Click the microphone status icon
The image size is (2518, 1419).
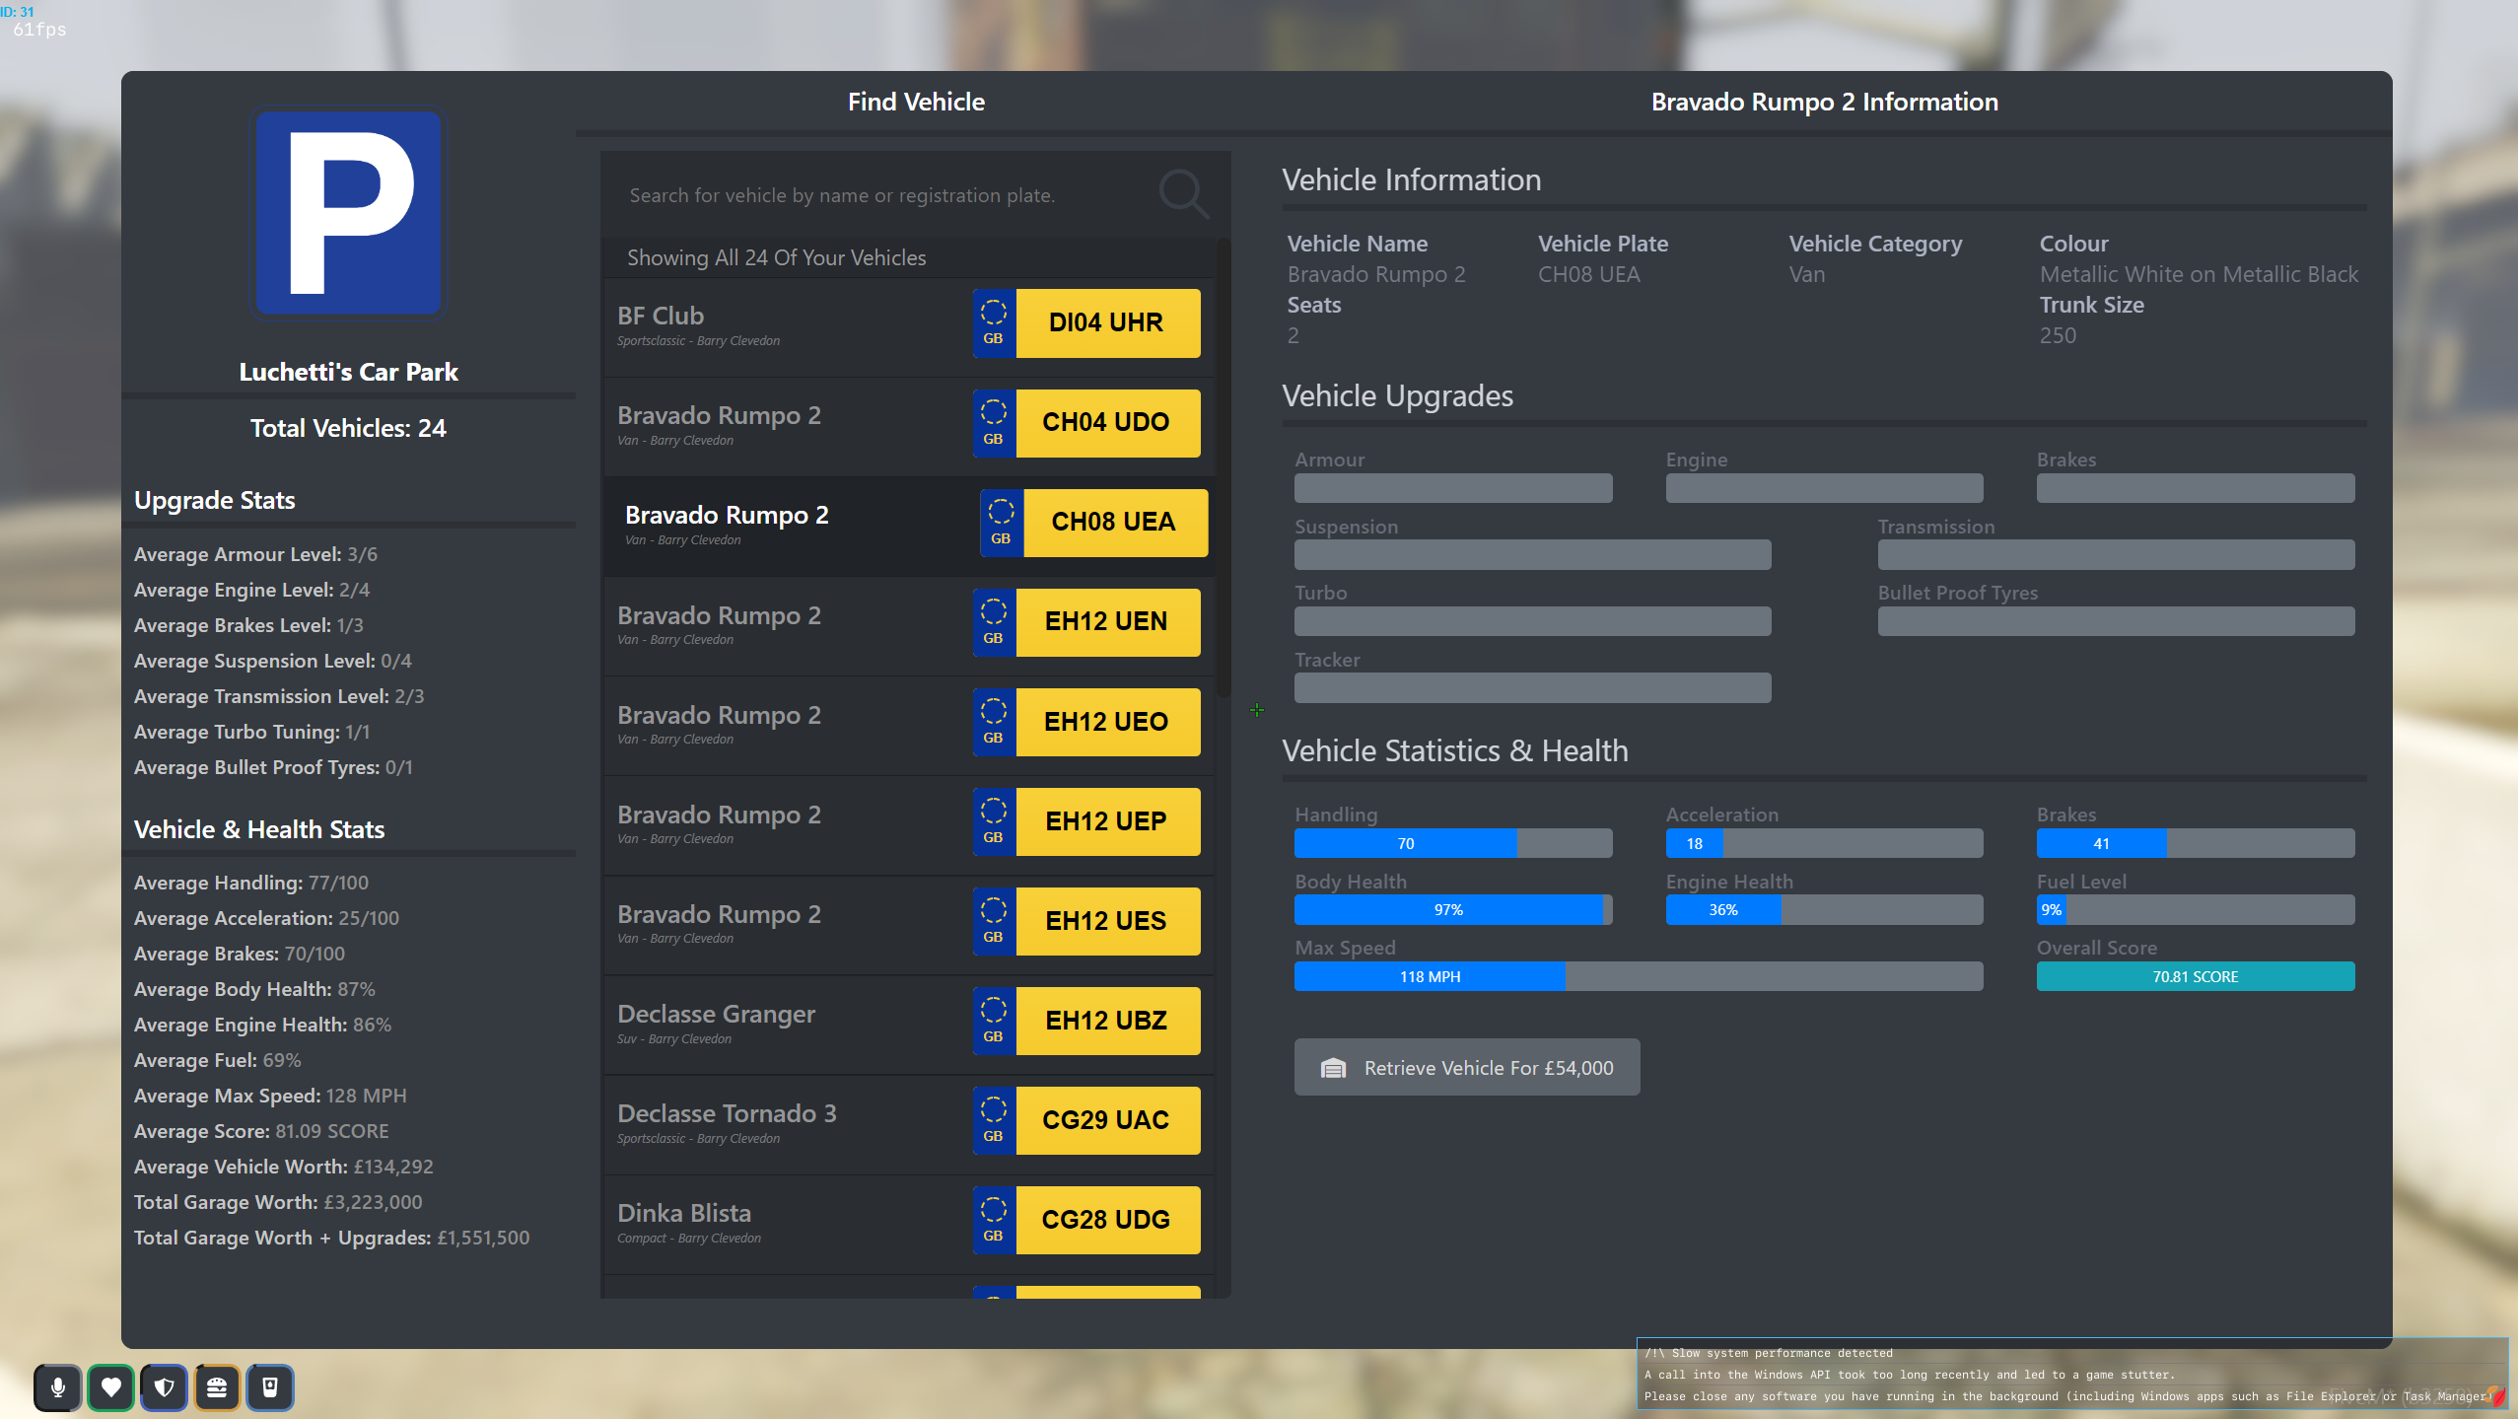coord(58,1387)
